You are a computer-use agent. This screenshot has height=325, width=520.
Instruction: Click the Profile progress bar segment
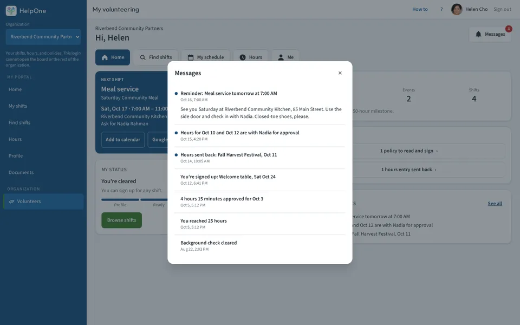(120, 200)
